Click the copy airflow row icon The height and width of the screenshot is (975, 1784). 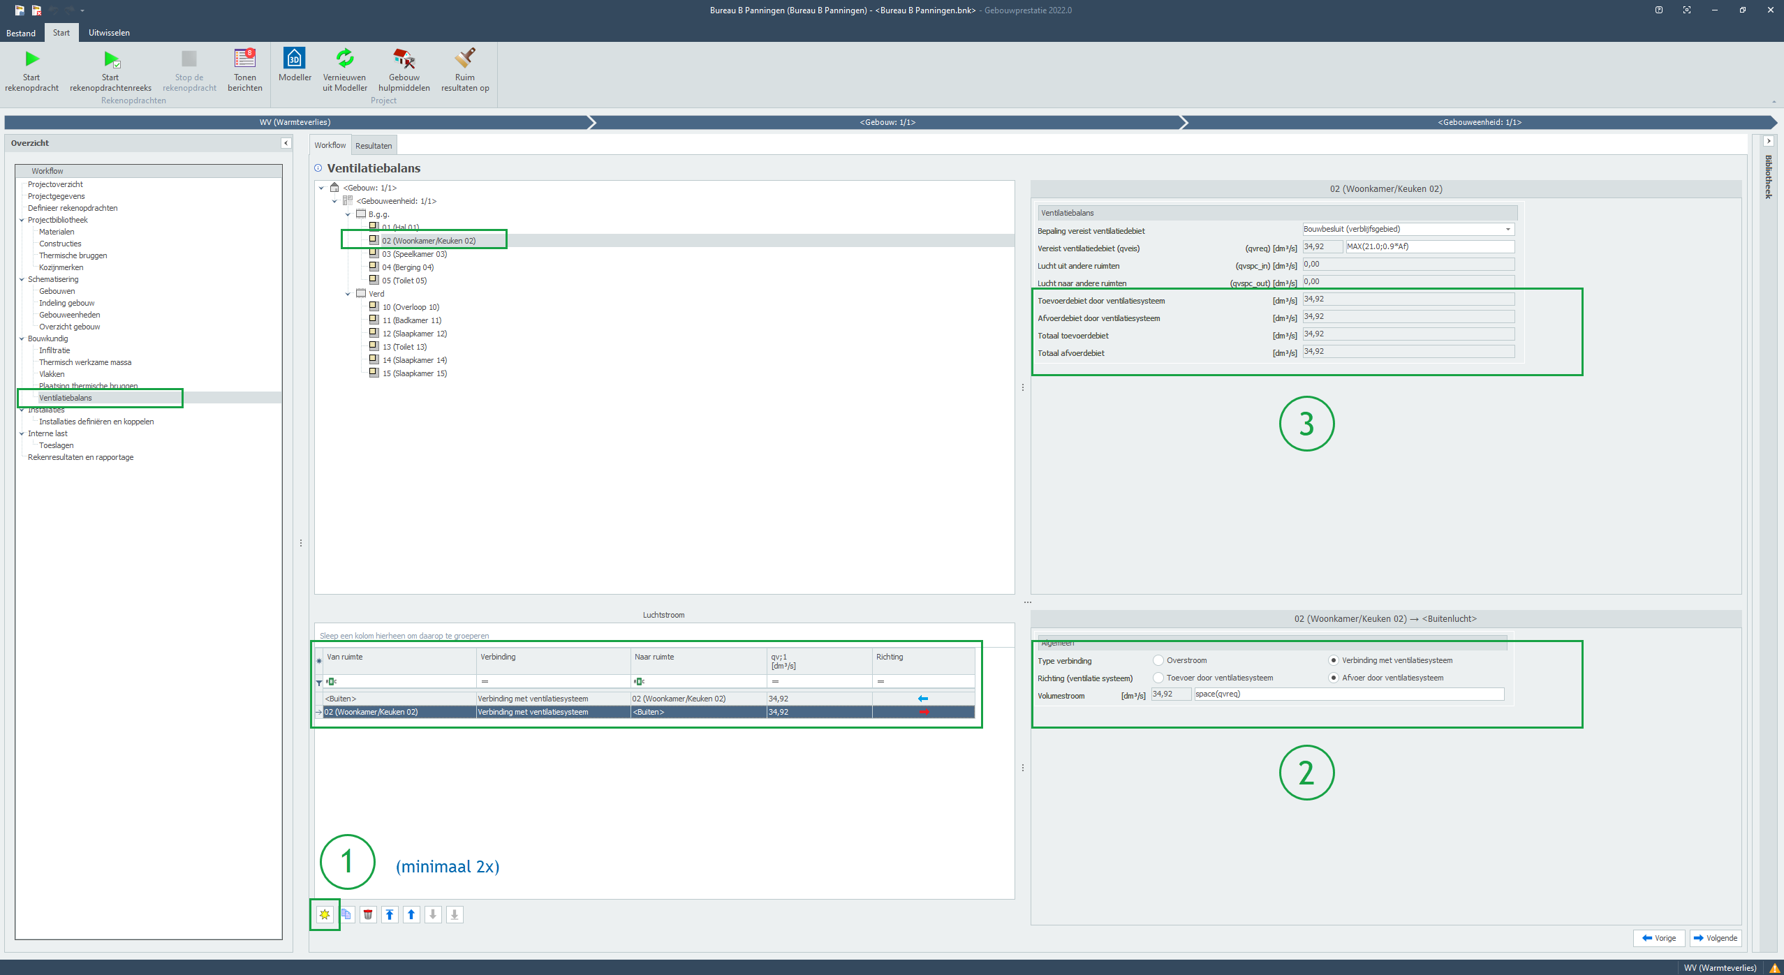click(x=346, y=914)
